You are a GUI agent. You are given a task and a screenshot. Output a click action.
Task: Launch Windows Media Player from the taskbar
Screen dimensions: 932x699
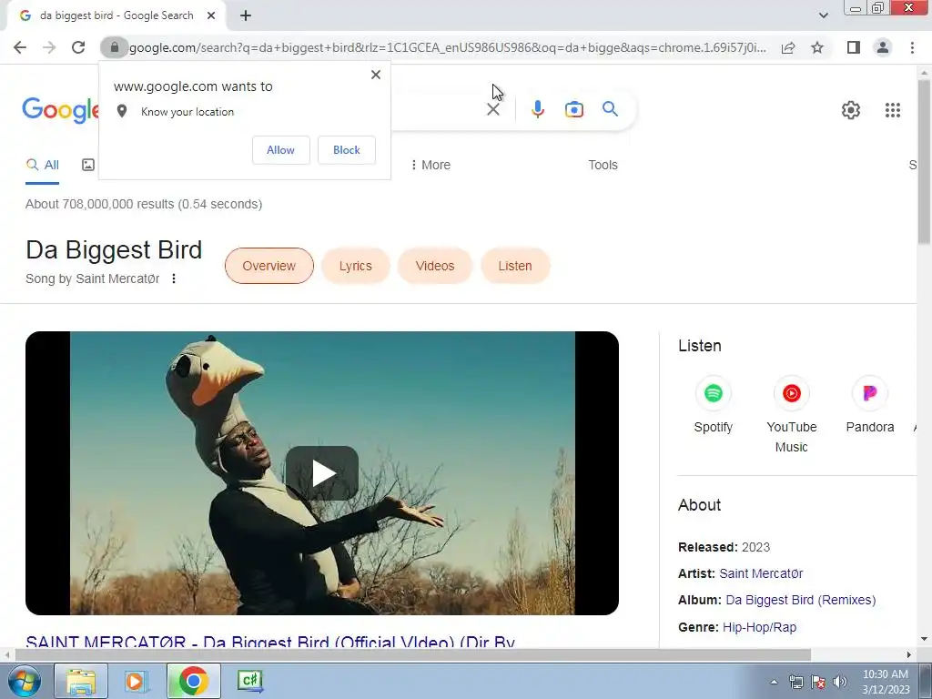point(137,681)
